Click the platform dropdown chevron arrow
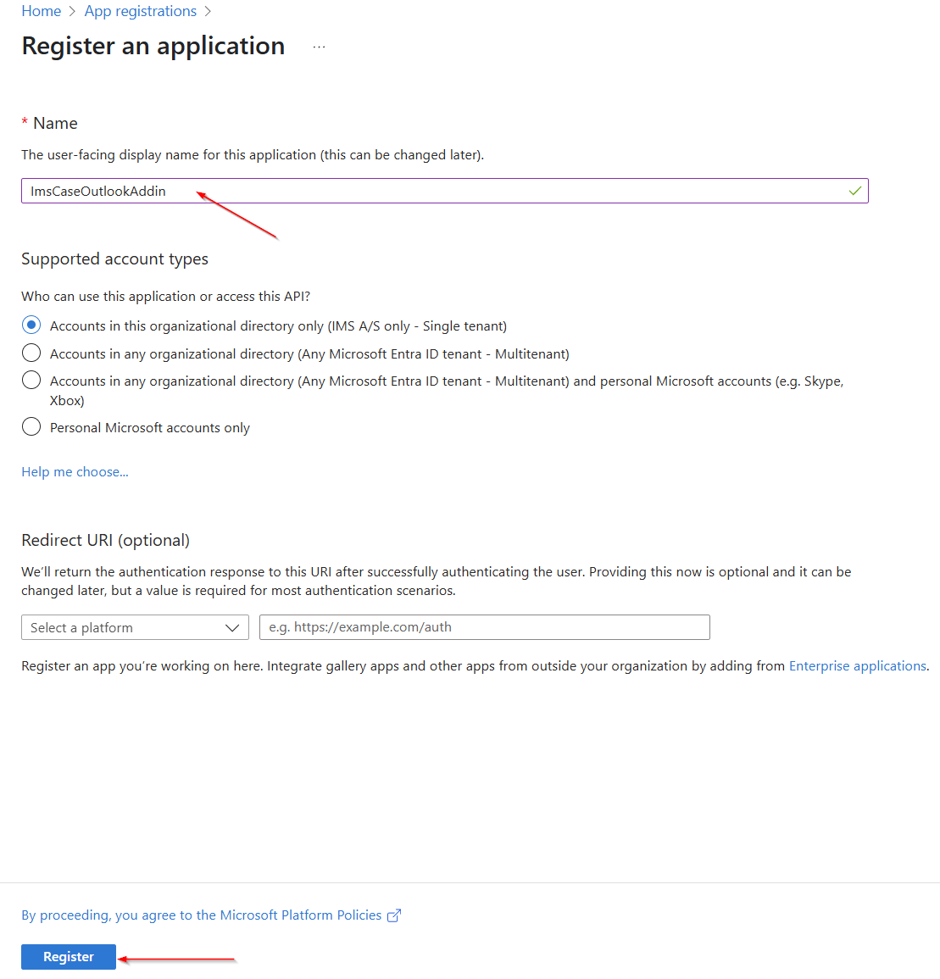 [x=232, y=627]
